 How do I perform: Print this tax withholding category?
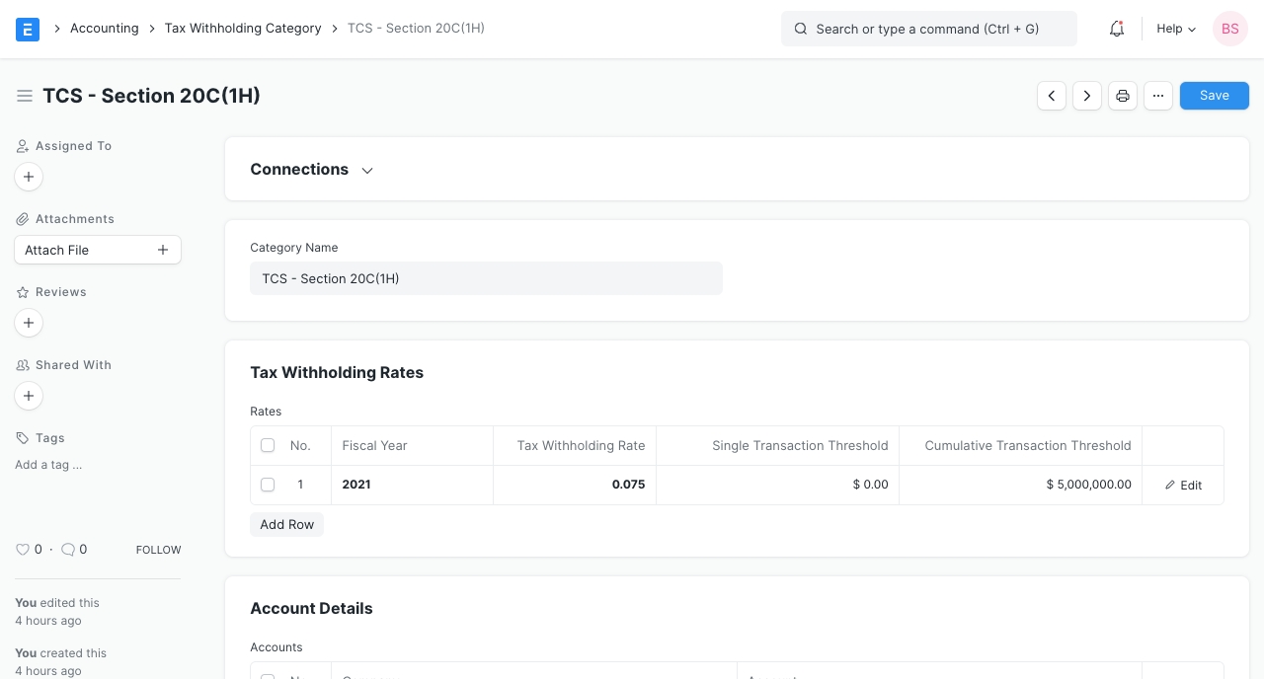(x=1123, y=96)
